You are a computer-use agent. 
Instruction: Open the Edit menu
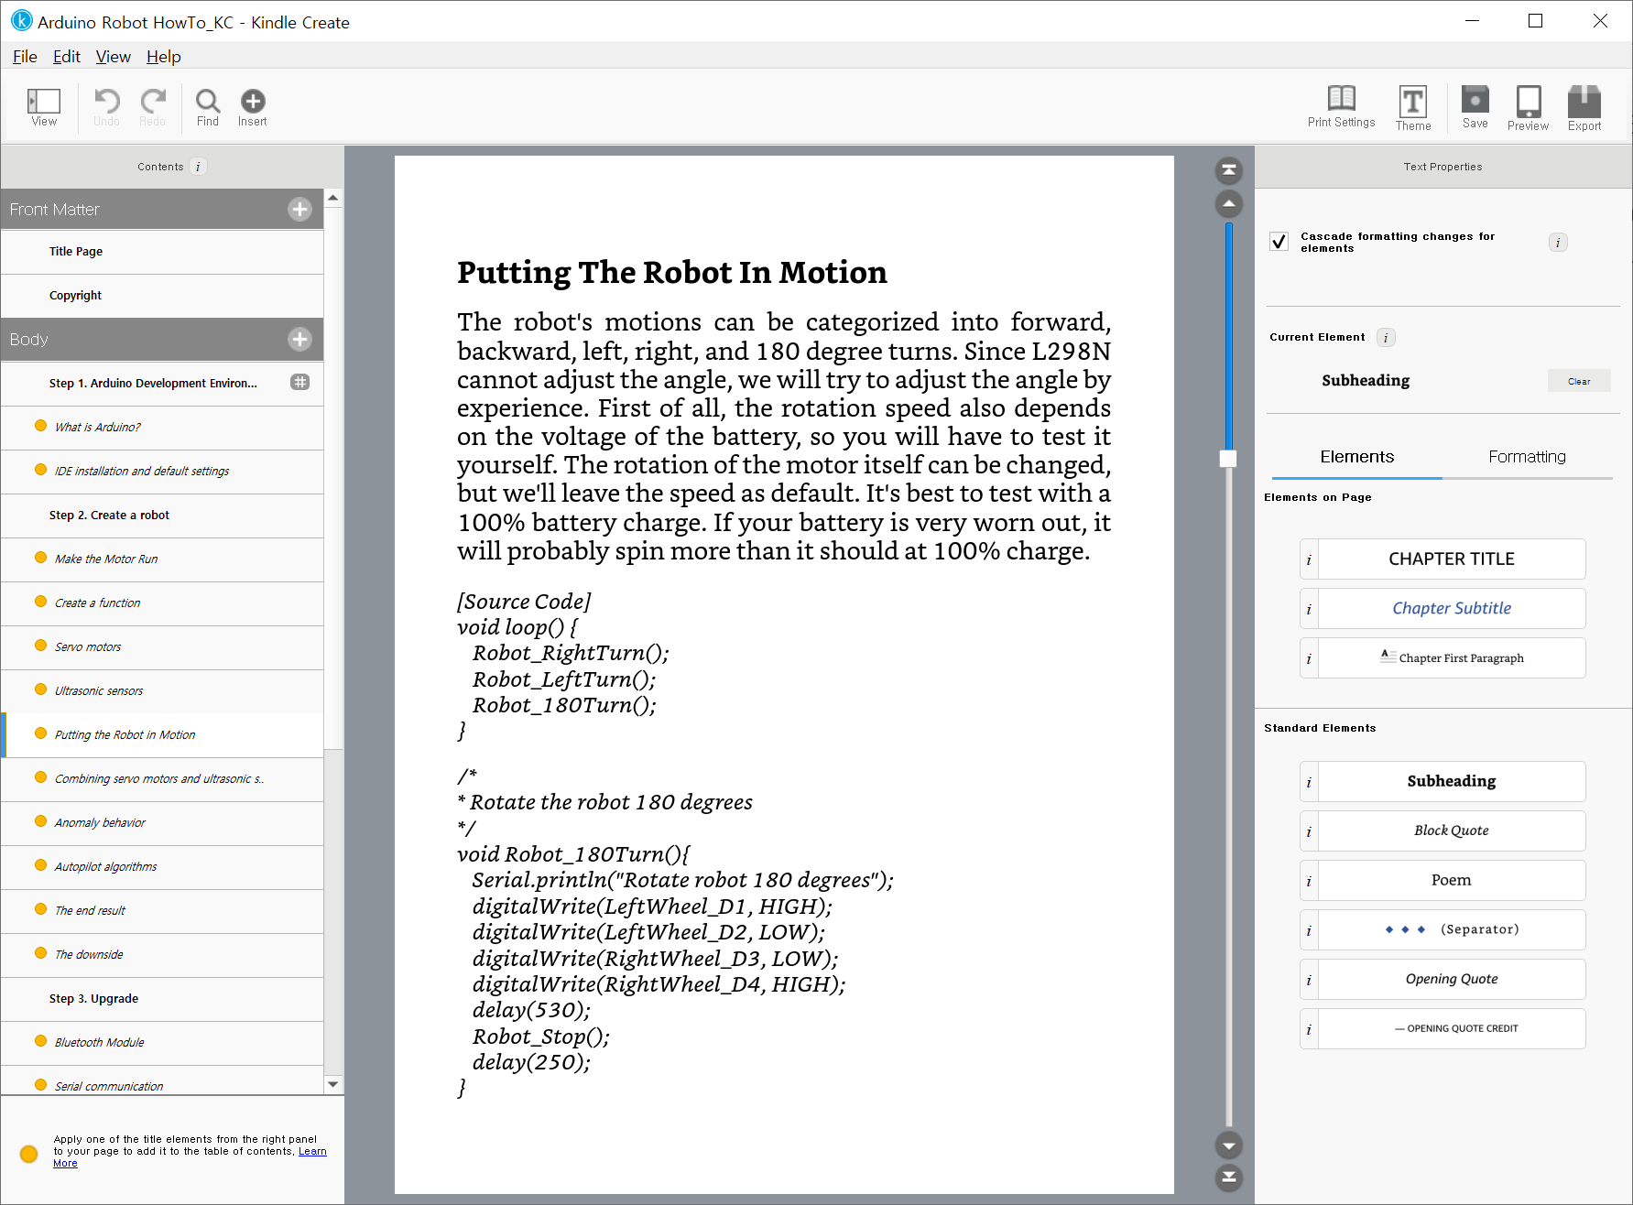click(x=66, y=57)
